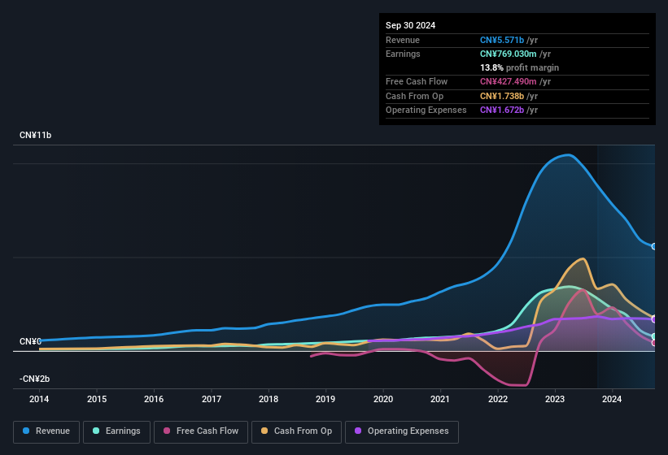Click the 2014 x-axis label
Viewport: 668px width, 455px height.
coord(39,399)
